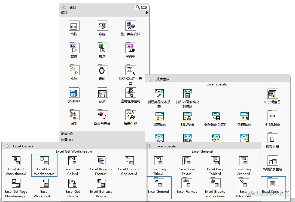295x202 pixels.
Task: Select Excel Easy Text.vi
Action: tap(187, 161)
